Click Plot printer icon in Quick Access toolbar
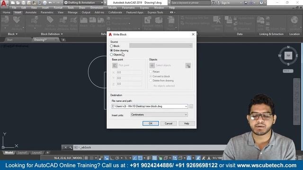 (45, 3)
